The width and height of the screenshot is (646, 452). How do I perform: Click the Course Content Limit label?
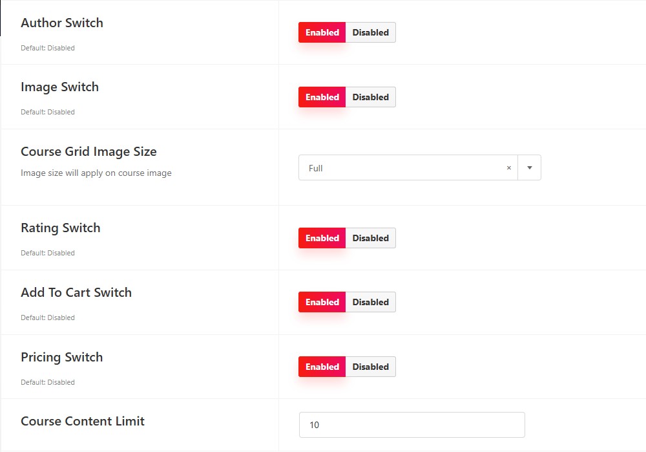[x=83, y=421]
